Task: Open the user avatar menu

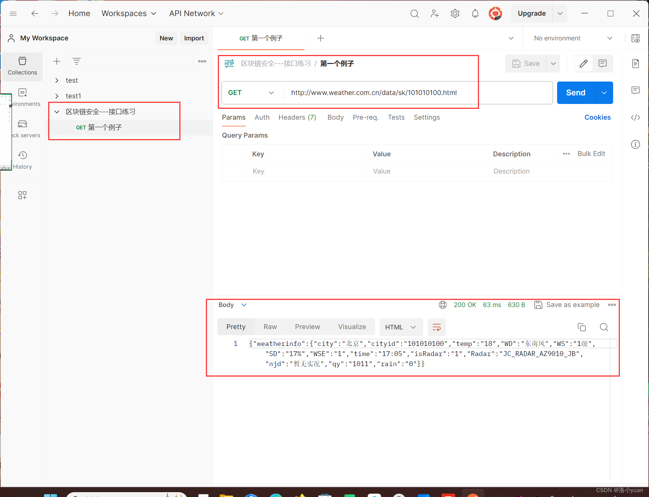Action: click(x=495, y=13)
